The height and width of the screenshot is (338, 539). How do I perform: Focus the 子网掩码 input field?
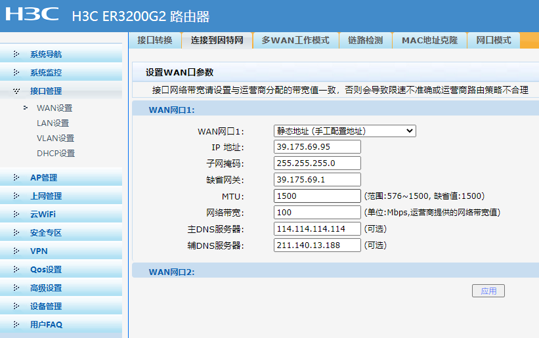[x=317, y=163]
